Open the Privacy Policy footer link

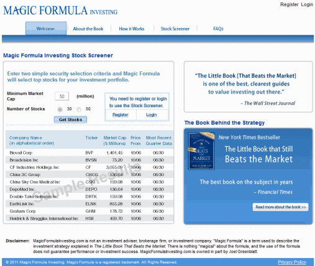(x=292, y=262)
